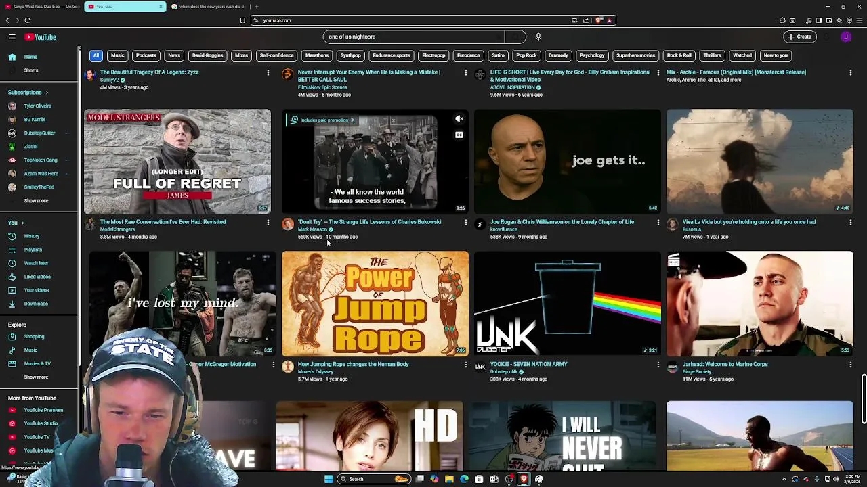Viewport: 867px width, 487px height.
Task: Select the Podcasts filter chip
Action: (x=146, y=55)
